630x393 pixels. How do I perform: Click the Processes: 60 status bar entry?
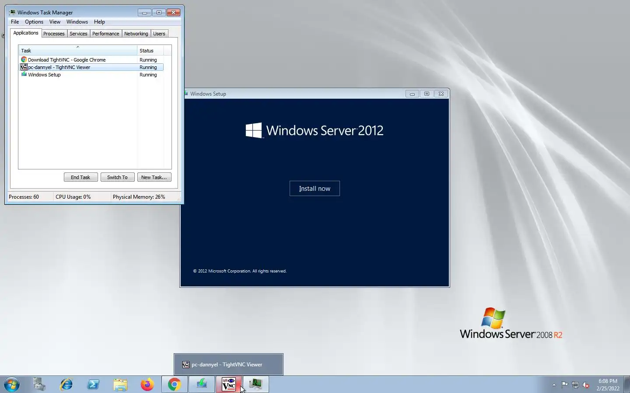click(x=24, y=197)
